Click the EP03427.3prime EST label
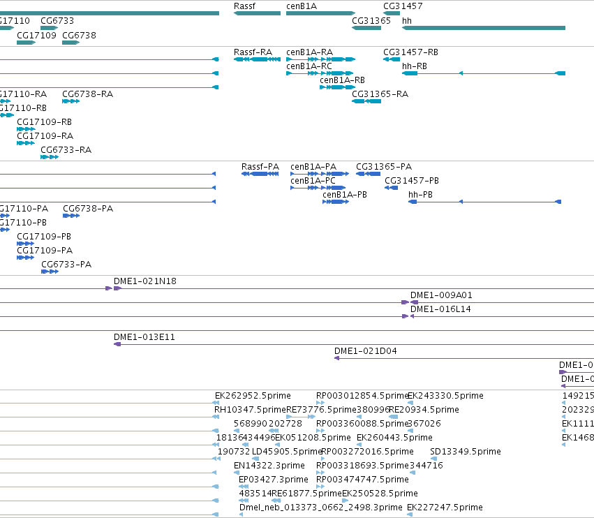Viewport: 594px width, 518px height. tap(274, 480)
